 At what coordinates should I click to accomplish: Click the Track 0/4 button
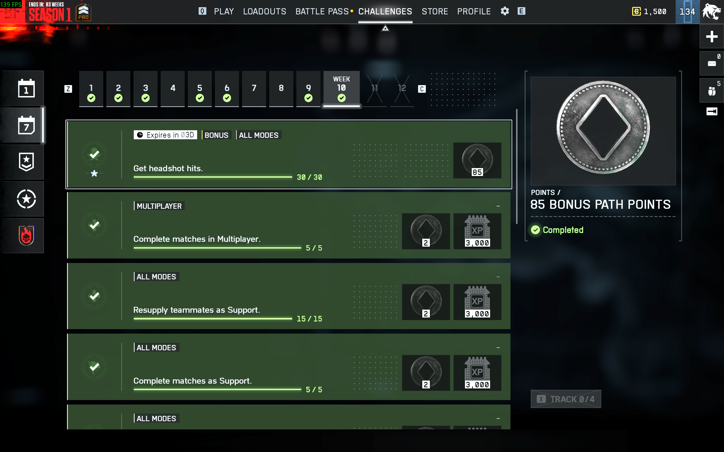565,399
